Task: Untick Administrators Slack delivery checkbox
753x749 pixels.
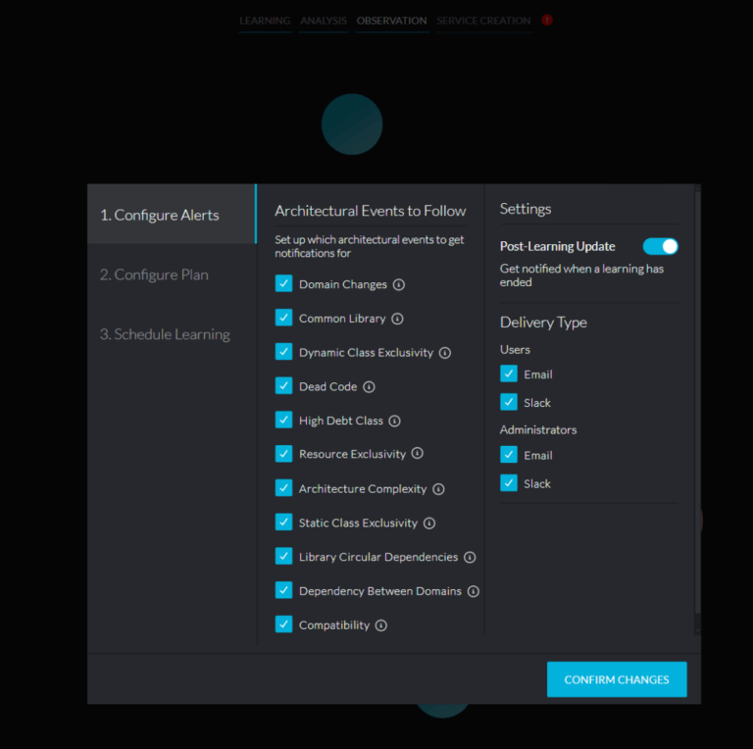Action: tap(509, 483)
